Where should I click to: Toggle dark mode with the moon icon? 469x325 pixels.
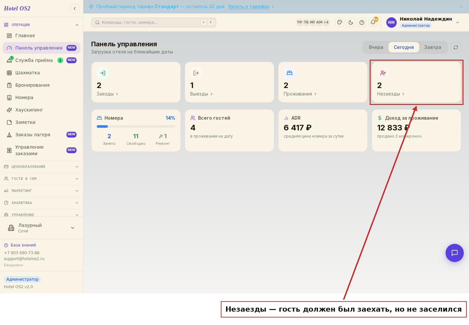[x=351, y=22]
